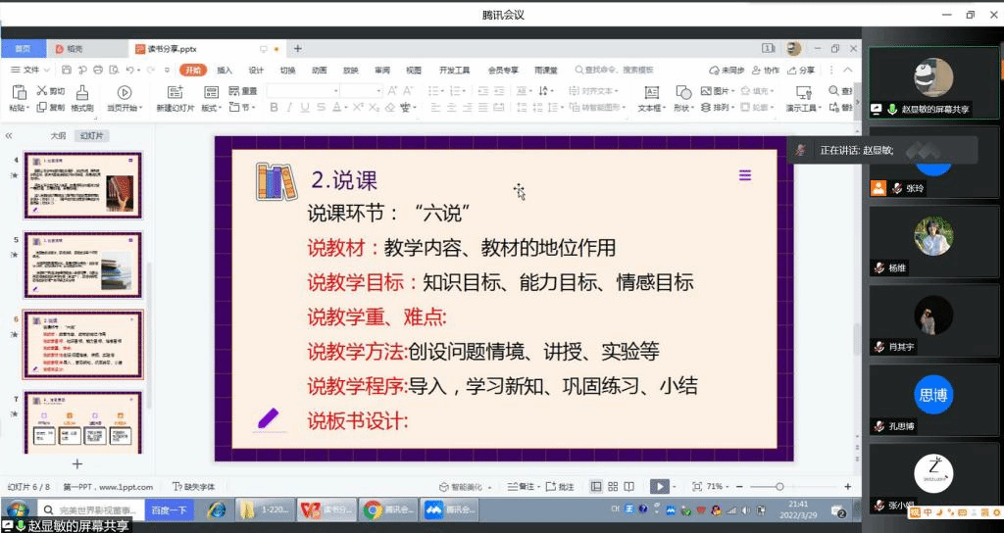Click the slideshow play button in status bar
This screenshot has height=533, width=1004.
click(659, 486)
